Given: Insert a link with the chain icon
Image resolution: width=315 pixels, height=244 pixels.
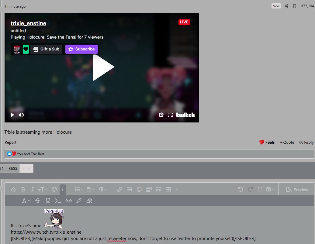Looking at the screenshot, I should point(119,189).
